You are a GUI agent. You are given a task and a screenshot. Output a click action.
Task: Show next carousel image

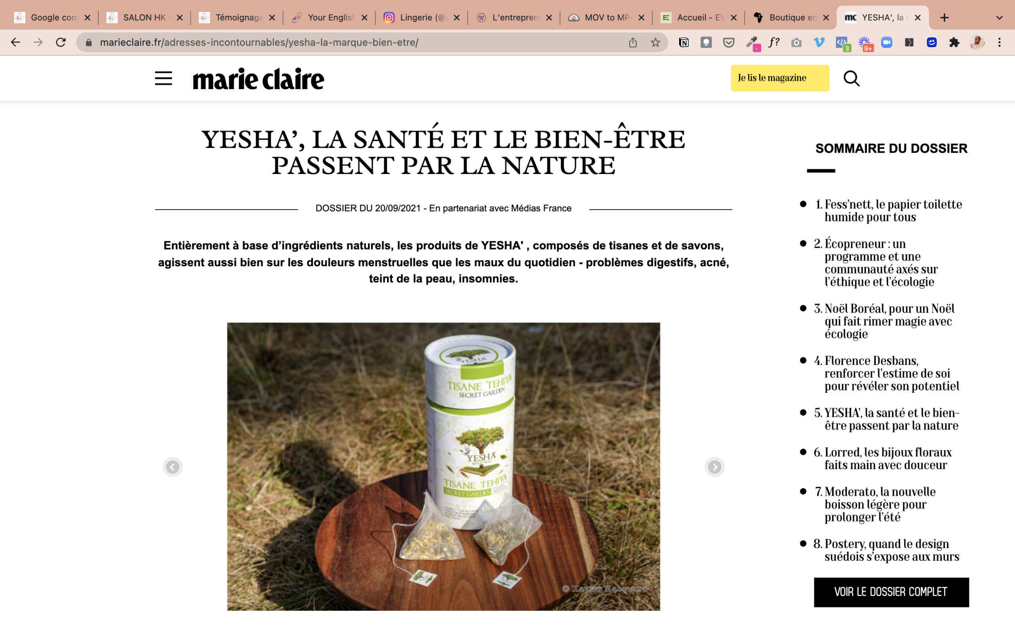(x=714, y=467)
